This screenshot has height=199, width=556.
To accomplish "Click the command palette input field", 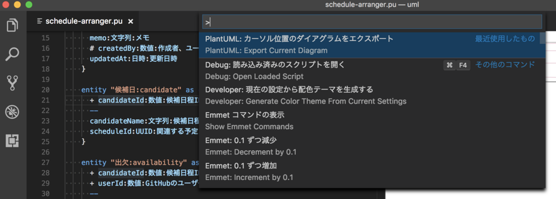I will 372,22.
